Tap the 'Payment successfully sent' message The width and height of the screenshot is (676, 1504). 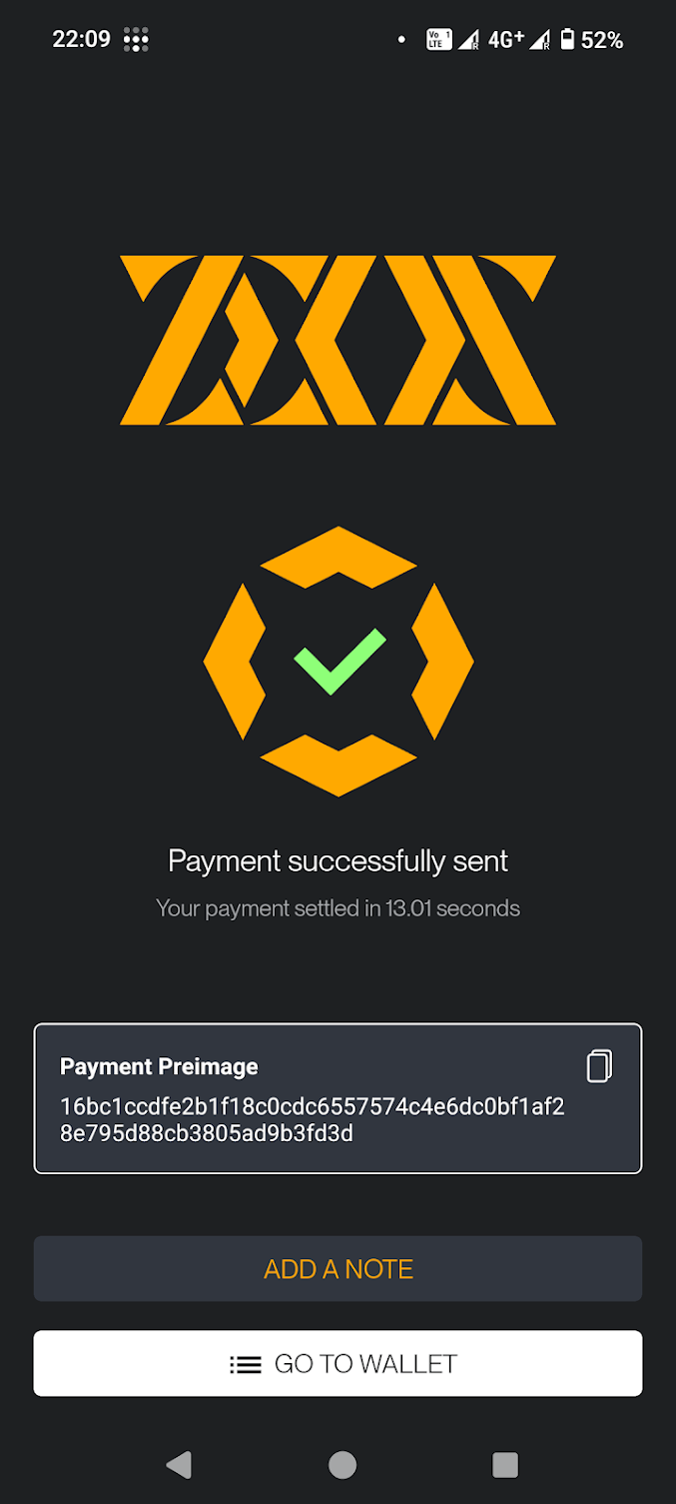click(x=338, y=860)
